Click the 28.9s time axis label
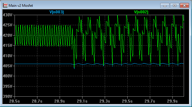The height and width of the screenshot is (107, 192). pyautogui.click(x=60, y=101)
